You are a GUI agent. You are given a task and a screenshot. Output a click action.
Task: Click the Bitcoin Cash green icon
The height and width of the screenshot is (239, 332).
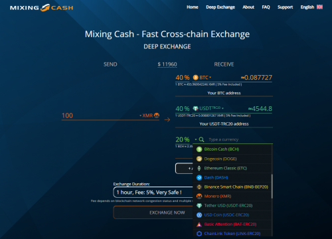(199, 149)
